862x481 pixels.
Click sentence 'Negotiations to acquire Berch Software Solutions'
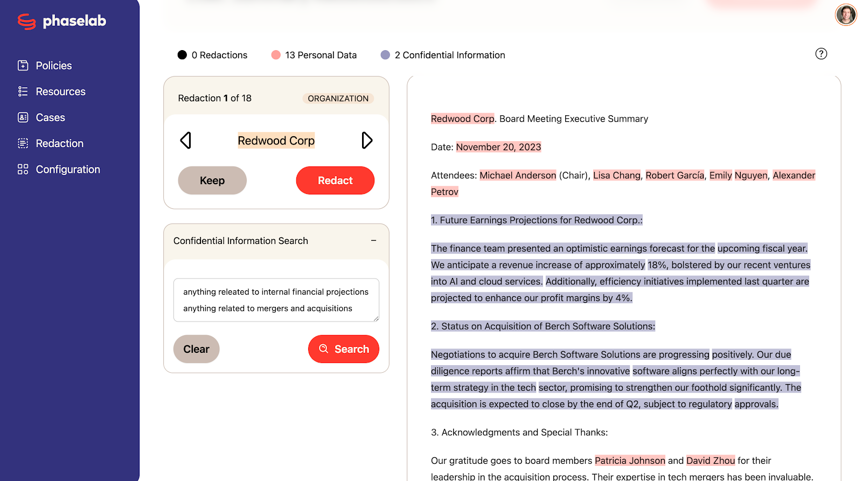536,354
